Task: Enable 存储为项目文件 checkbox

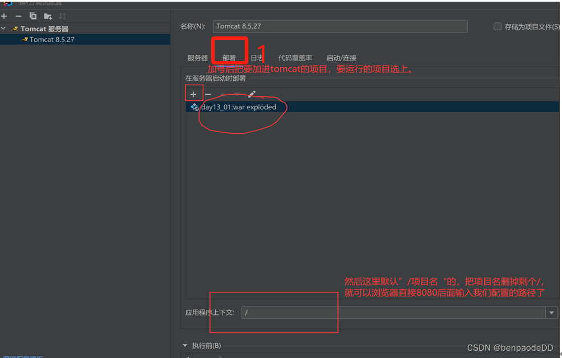Action: (x=497, y=26)
